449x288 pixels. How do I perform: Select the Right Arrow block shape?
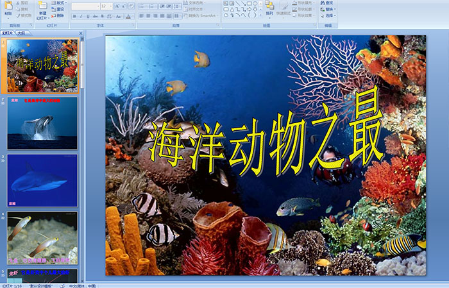click(x=250, y=9)
